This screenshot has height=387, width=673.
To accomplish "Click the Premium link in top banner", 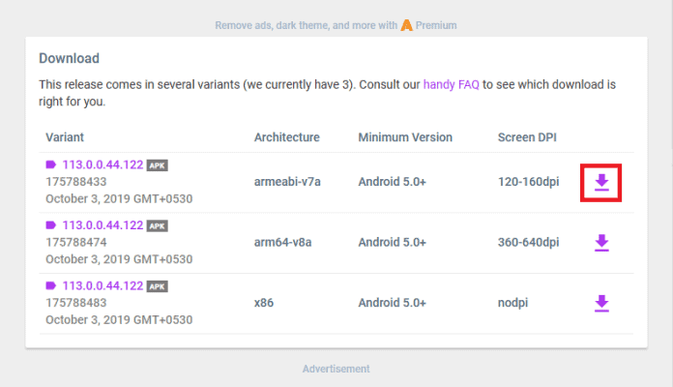I will point(436,25).
